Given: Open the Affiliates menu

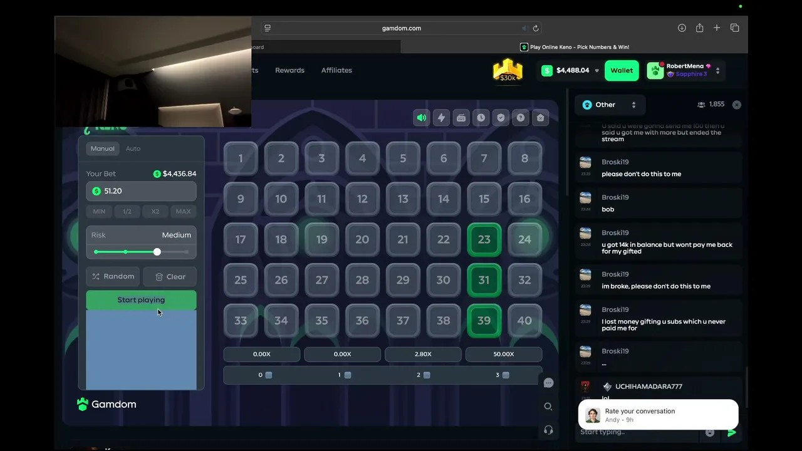Looking at the screenshot, I should (336, 70).
